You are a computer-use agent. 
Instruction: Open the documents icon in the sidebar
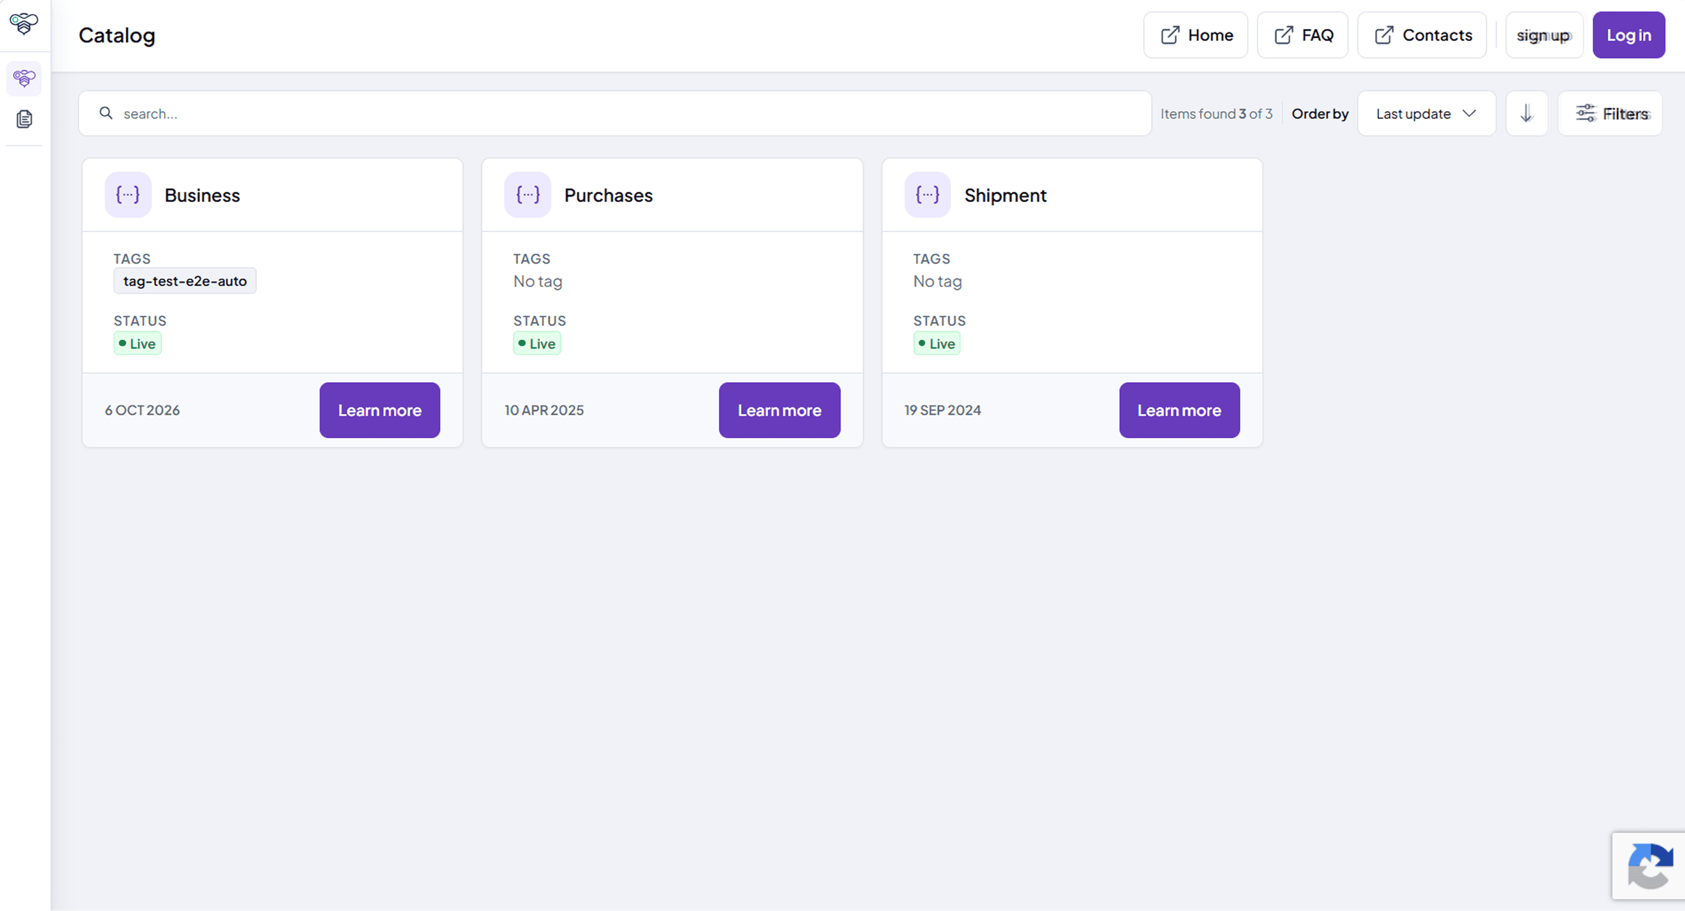point(24,119)
